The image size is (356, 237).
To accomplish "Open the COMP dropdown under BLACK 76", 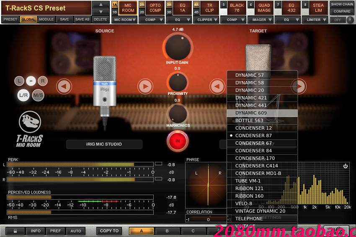I will (233, 20).
